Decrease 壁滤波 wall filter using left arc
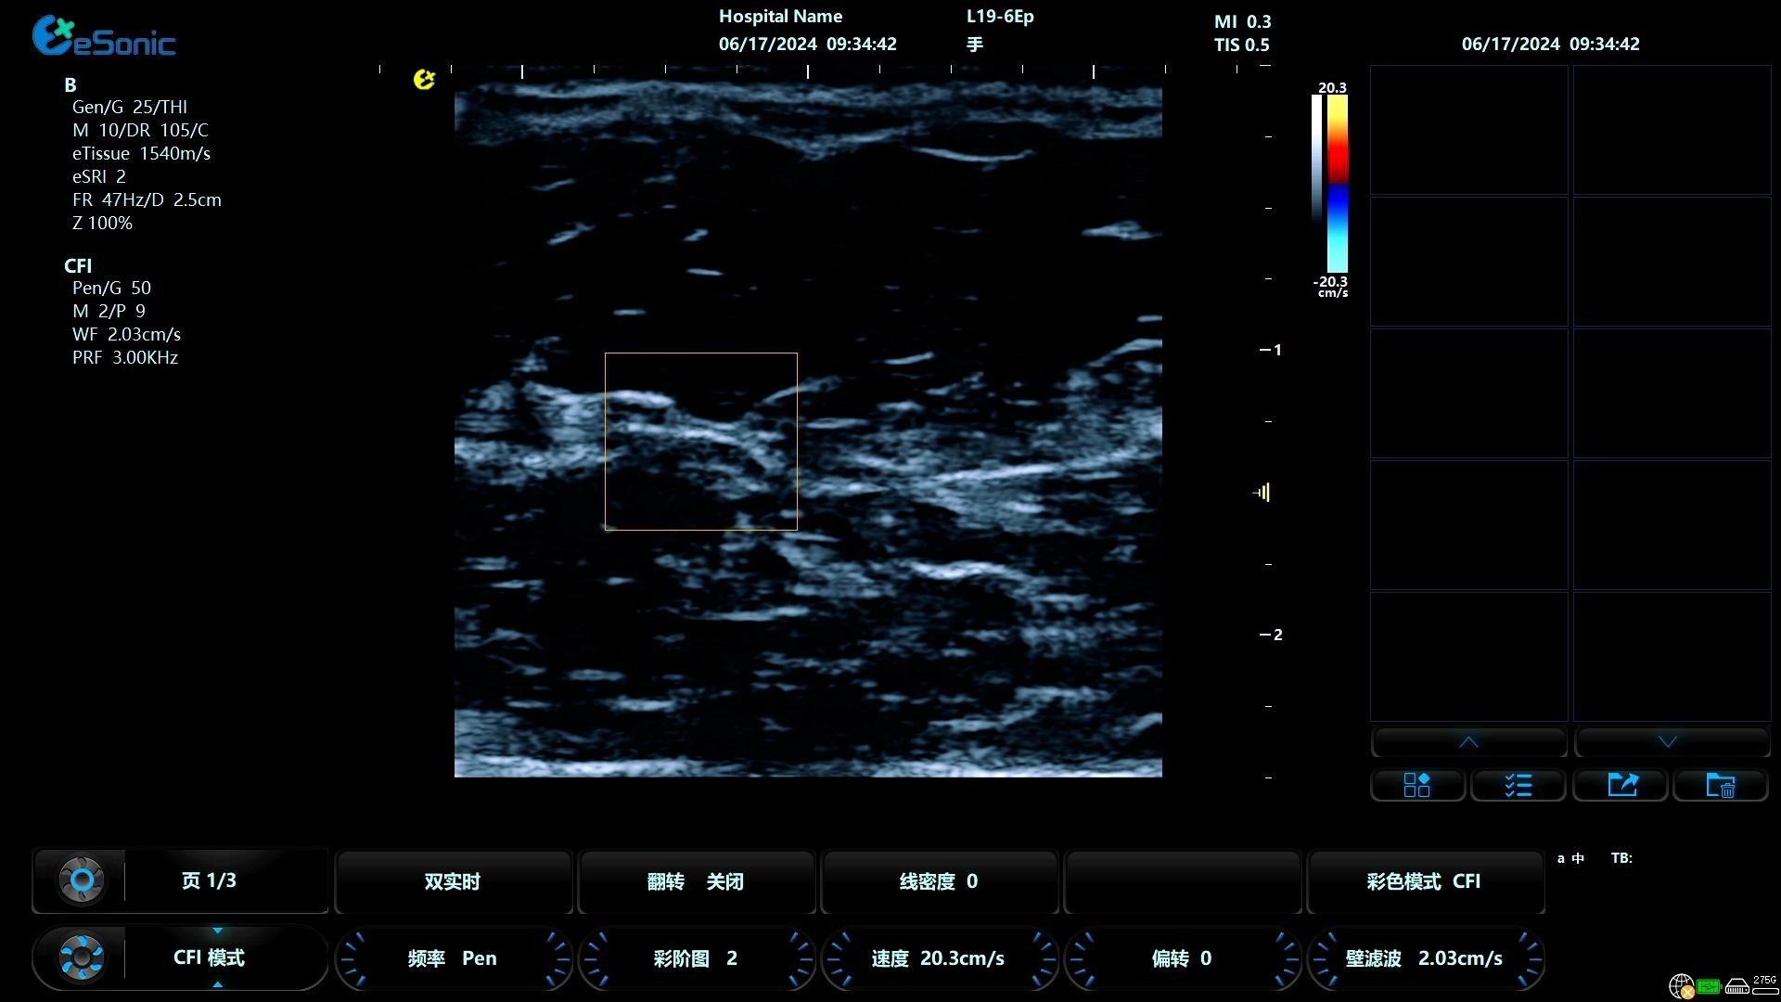The image size is (1781, 1002). pyautogui.click(x=1325, y=958)
